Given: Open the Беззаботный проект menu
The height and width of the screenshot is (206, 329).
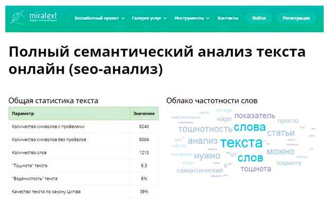Looking at the screenshot, I should [97, 18].
